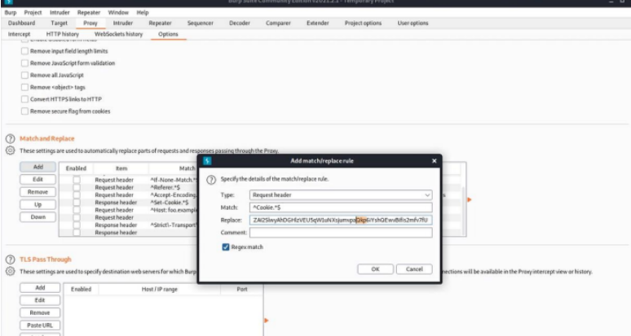
Task: Click Burp logo in dialog title bar
Action: point(207,161)
